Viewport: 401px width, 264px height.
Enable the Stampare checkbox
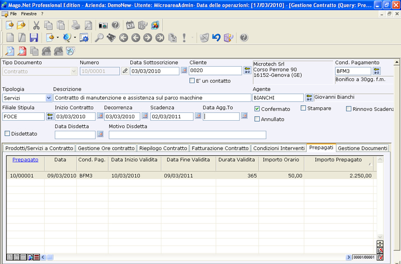(303, 108)
